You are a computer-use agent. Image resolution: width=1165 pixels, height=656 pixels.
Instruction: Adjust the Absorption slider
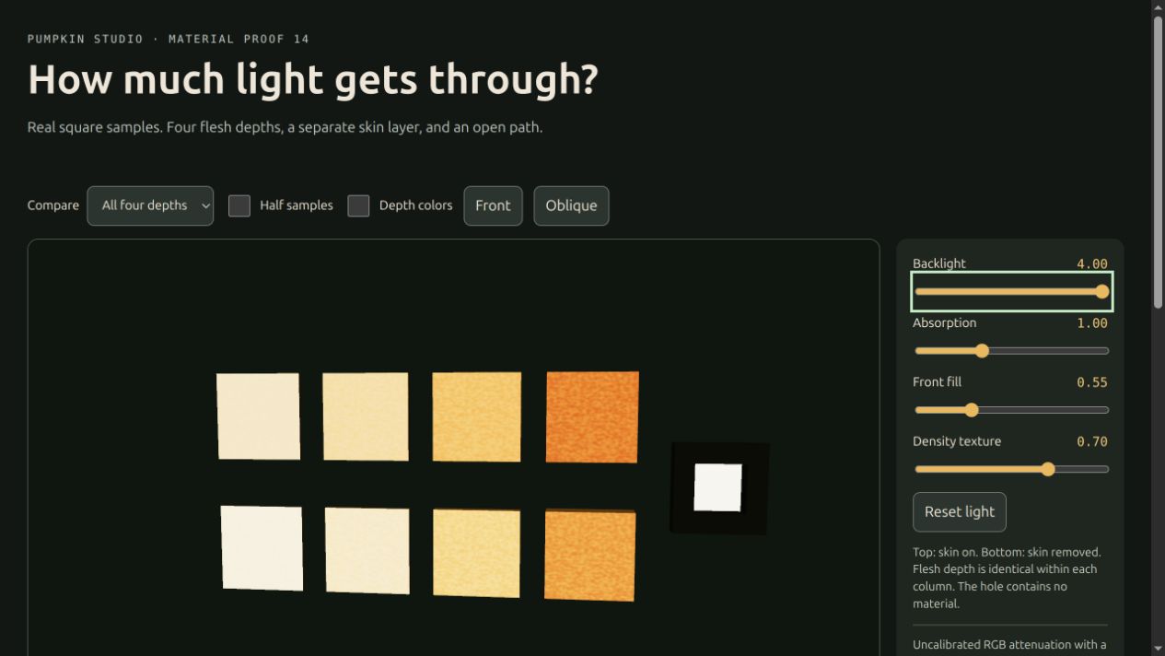[x=1011, y=351]
